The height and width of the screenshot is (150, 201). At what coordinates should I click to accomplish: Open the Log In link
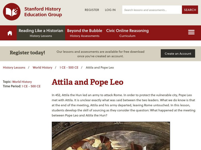coord(110,10)
